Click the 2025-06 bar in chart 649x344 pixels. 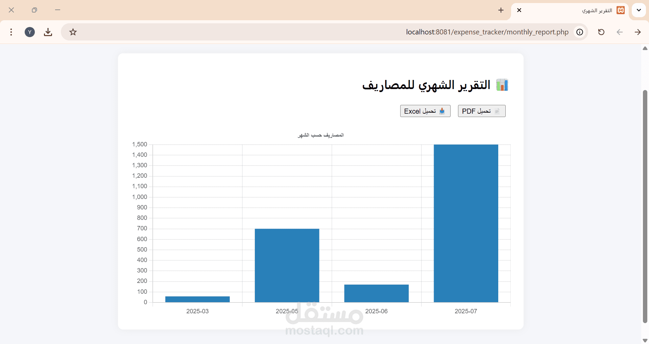click(x=377, y=293)
